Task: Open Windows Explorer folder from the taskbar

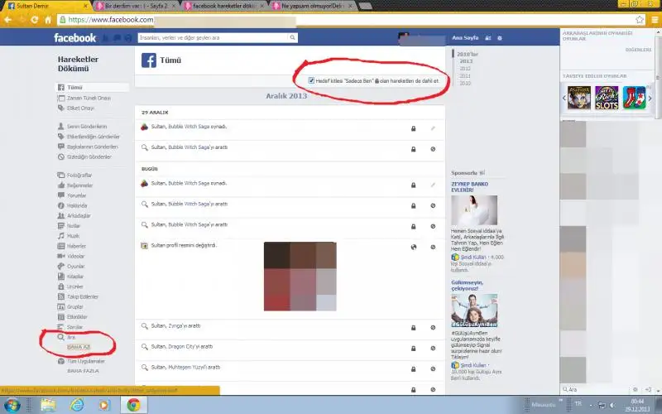Action: [x=48, y=405]
